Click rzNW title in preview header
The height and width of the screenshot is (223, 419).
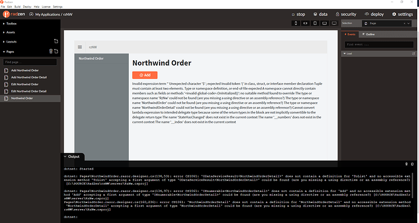click(x=93, y=47)
